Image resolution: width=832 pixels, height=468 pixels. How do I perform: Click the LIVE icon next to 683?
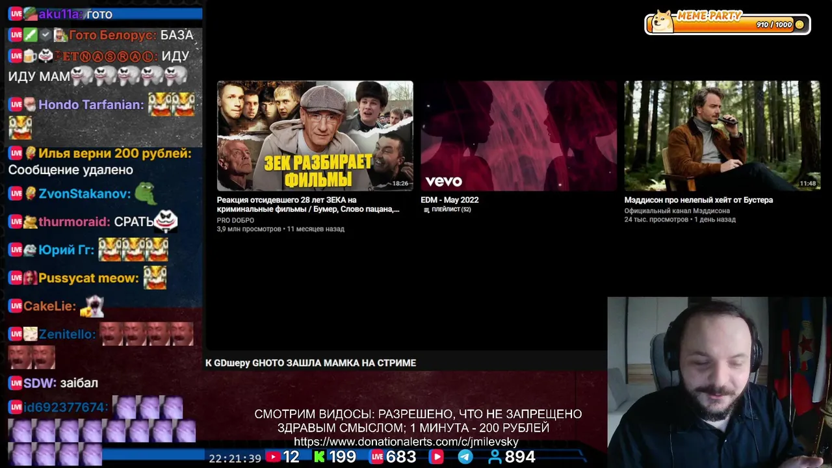coord(377,457)
